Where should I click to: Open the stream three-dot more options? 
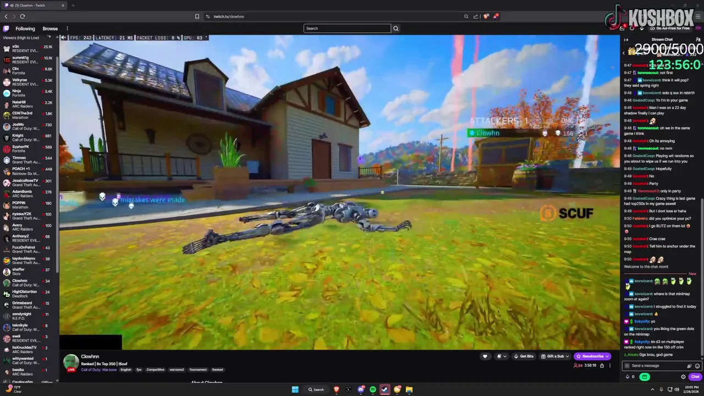609,365
